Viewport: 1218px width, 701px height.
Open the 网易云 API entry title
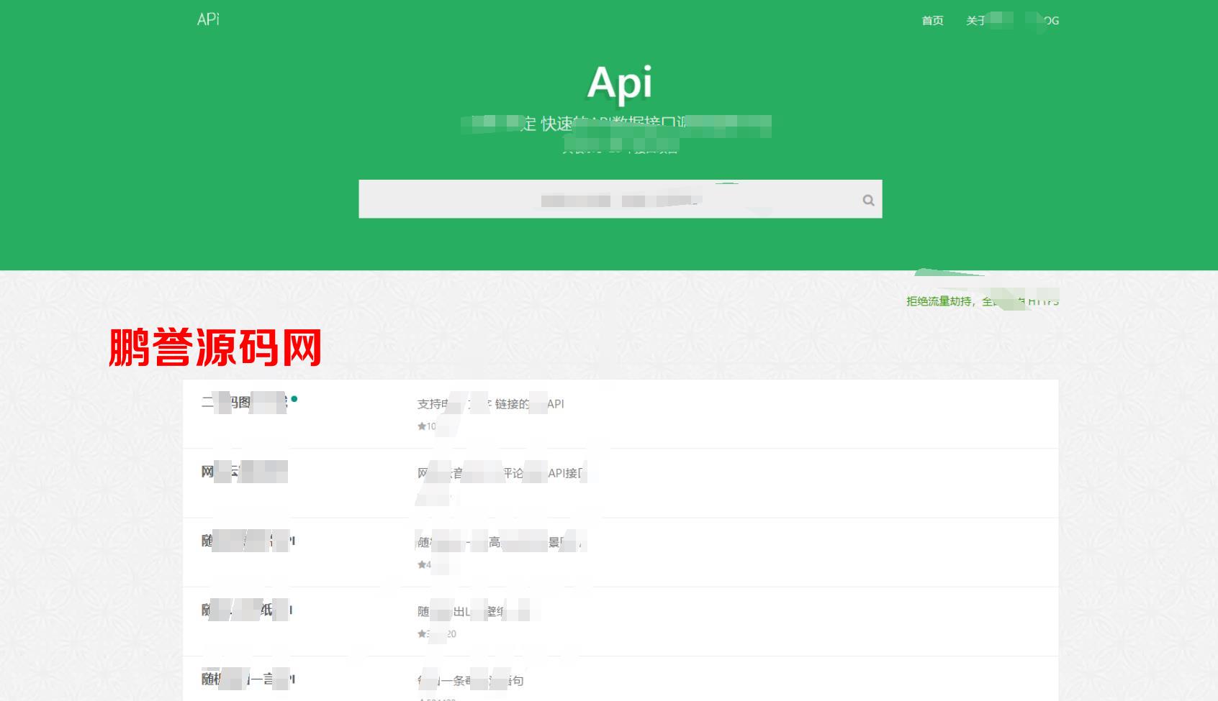pos(244,472)
